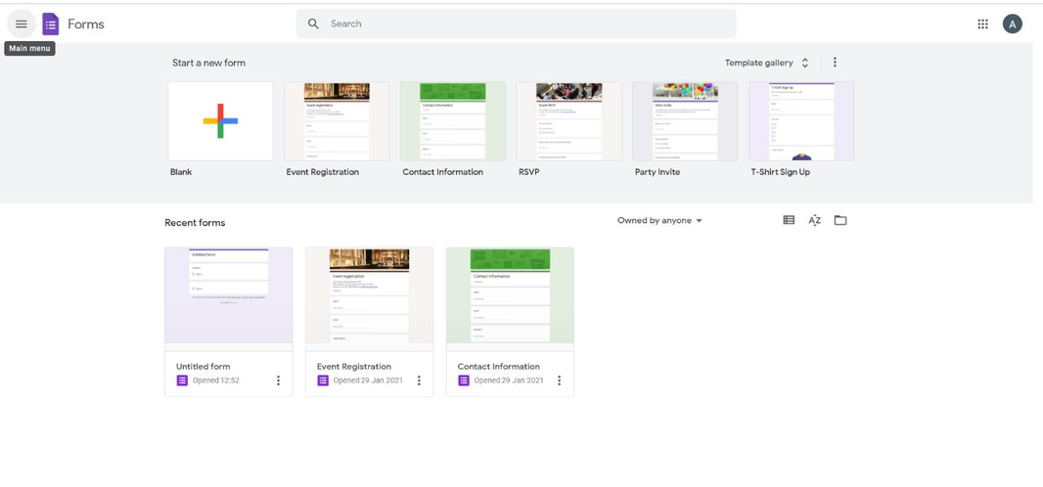Click the form icon beside Opened 12:52
The height and width of the screenshot is (487, 1043).
click(x=182, y=380)
